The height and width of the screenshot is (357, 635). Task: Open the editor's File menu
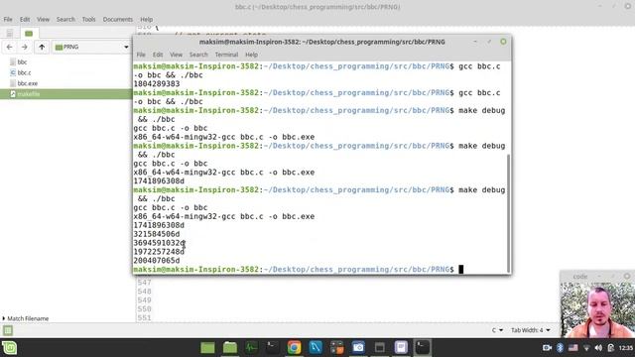tap(8, 19)
